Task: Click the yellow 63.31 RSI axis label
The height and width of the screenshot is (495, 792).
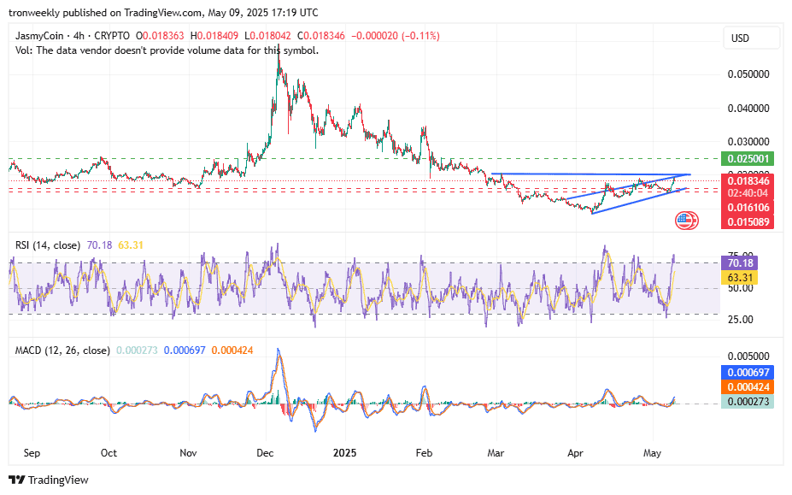Action: (x=739, y=278)
